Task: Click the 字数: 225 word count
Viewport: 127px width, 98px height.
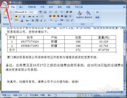Action: [18, 95]
